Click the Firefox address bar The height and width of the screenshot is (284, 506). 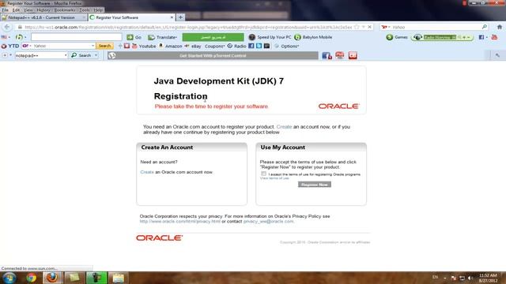pyautogui.click(x=188, y=28)
